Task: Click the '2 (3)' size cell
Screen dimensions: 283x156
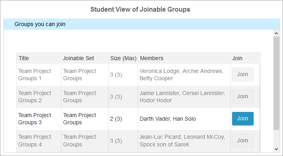Action: pos(123,119)
